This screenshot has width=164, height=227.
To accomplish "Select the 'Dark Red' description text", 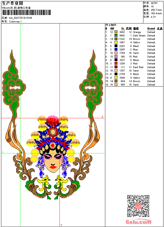I will 138,67.
